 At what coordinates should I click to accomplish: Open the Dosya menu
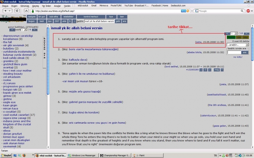click(5, 6)
